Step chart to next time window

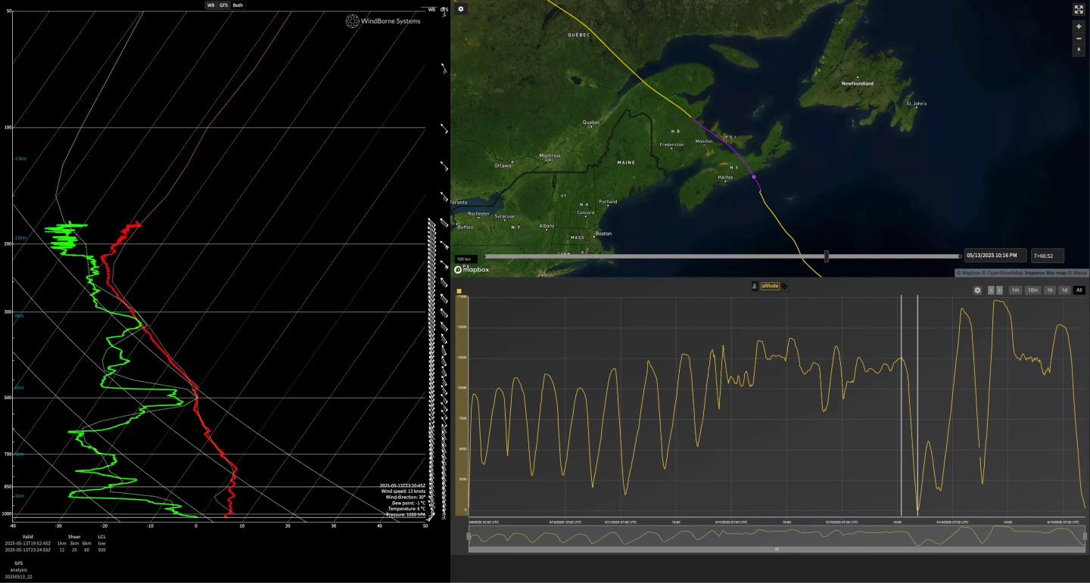click(x=1000, y=290)
